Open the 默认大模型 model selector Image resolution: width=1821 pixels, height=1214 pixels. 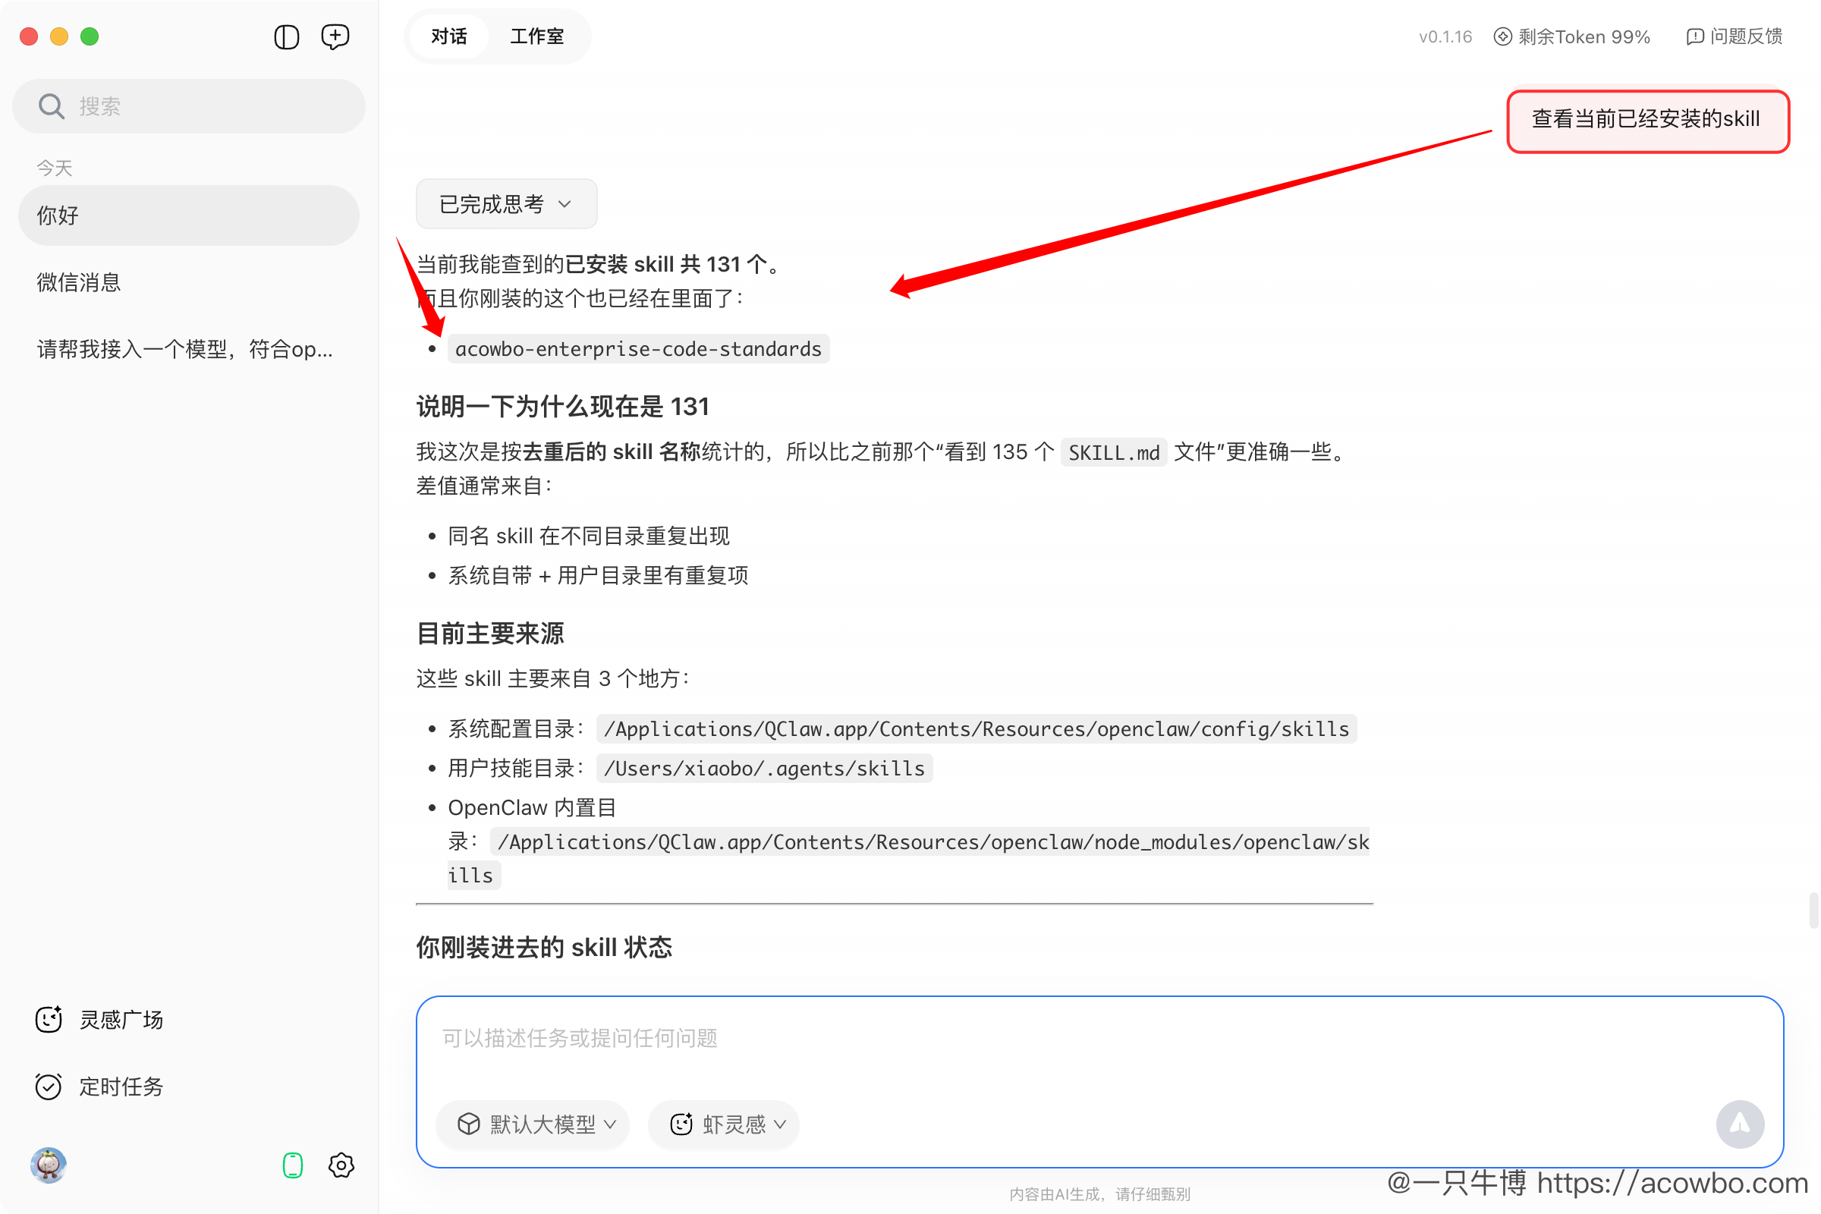(x=532, y=1124)
